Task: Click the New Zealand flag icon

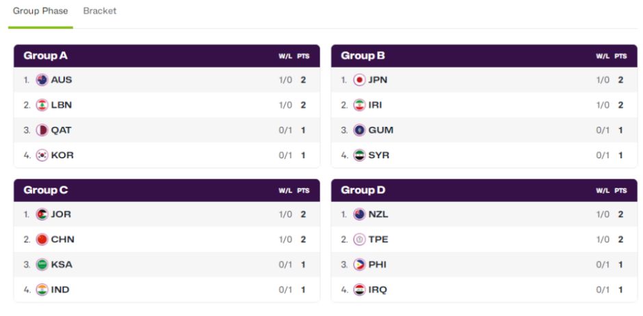Action: [x=359, y=214]
